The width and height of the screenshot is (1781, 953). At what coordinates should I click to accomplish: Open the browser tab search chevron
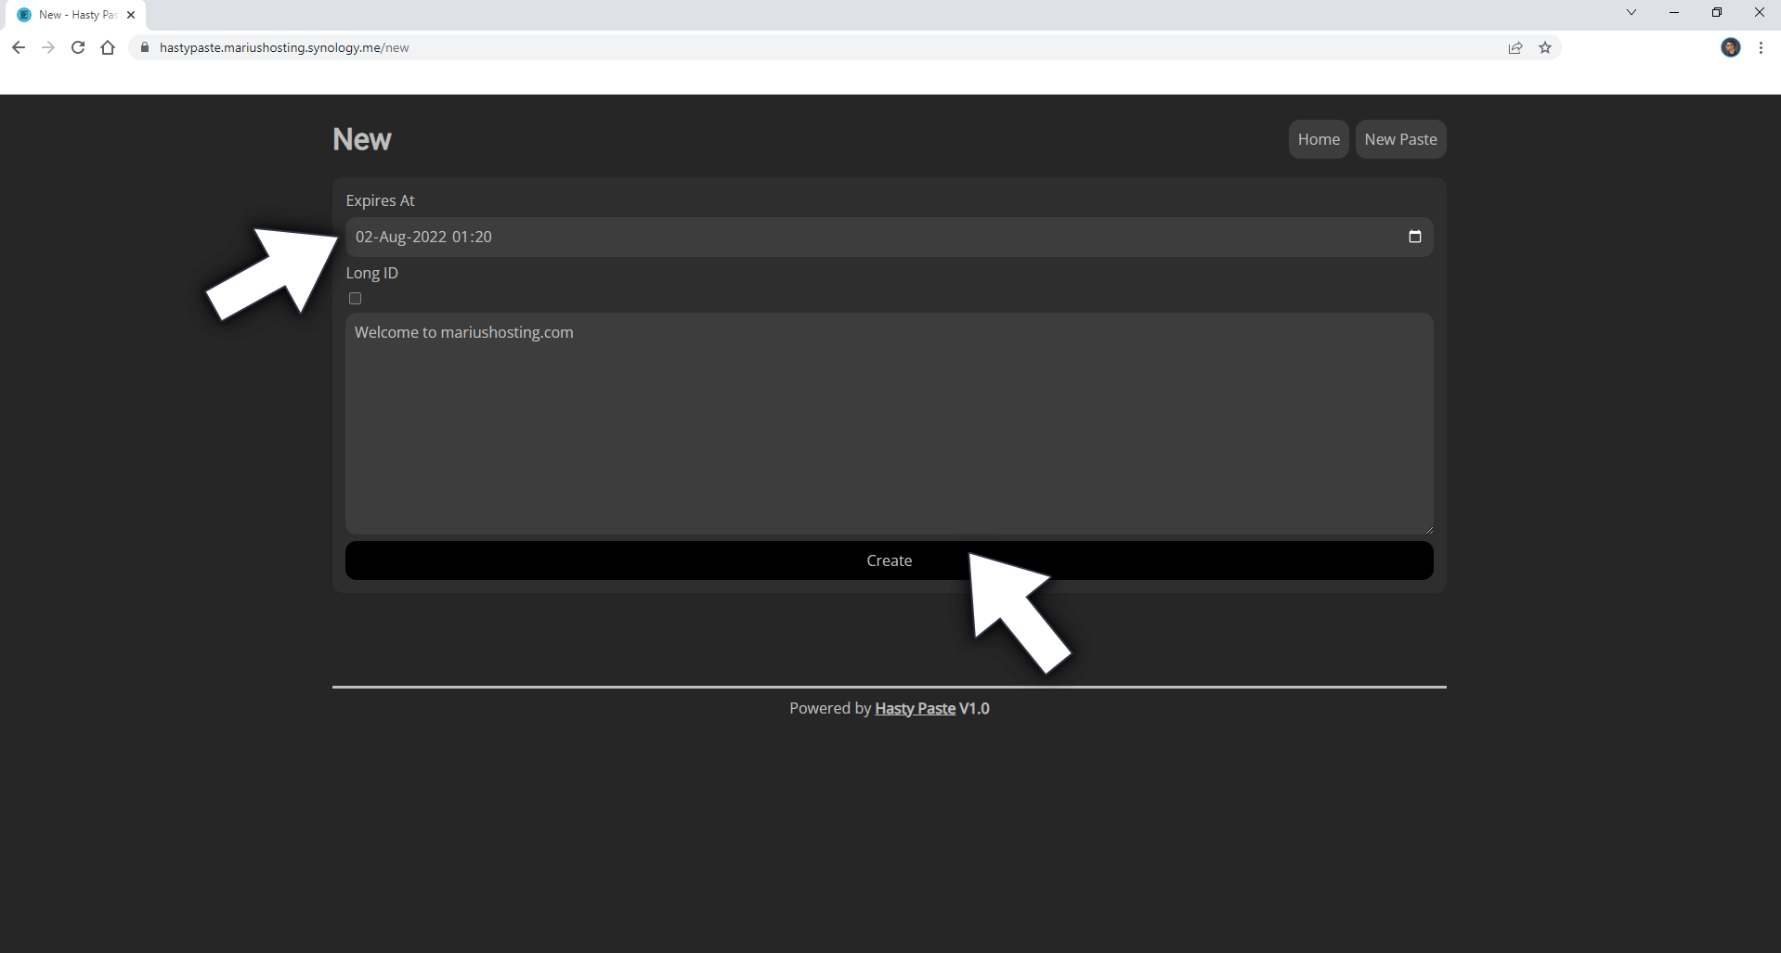(x=1631, y=12)
